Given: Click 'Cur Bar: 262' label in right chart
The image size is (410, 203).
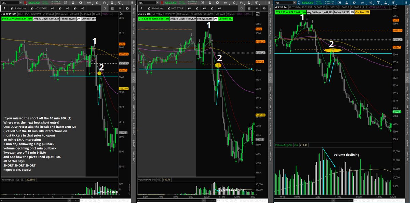Looking at the screenshot, I should [x=362, y=12].
